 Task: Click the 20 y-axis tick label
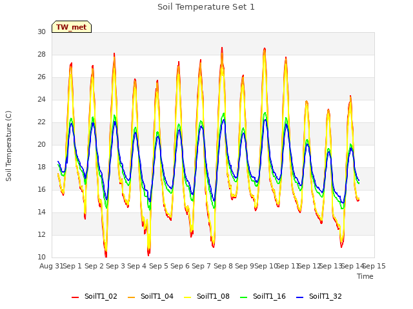[x=41, y=144]
